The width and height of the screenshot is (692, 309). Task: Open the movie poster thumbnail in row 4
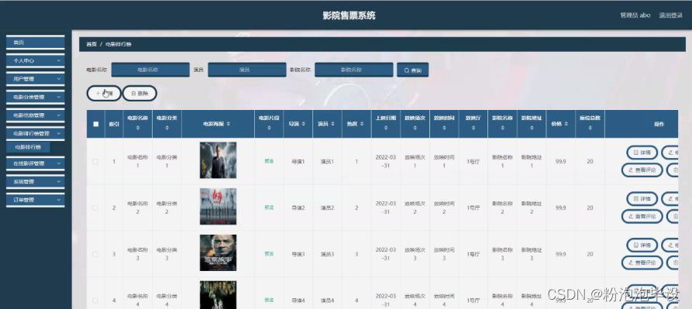pos(218,295)
